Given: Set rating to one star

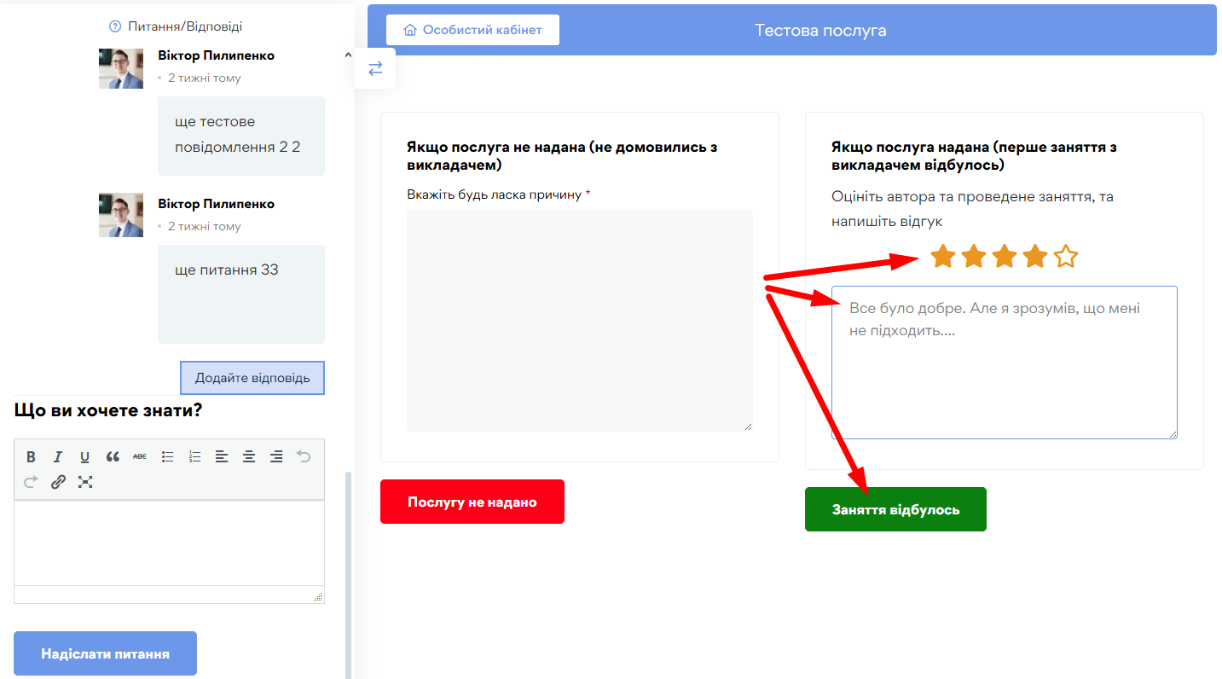Looking at the screenshot, I should coord(942,256).
